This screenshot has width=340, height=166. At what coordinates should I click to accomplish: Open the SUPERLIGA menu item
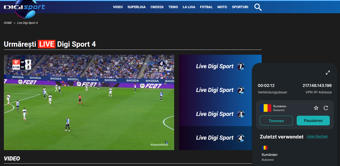136,7
